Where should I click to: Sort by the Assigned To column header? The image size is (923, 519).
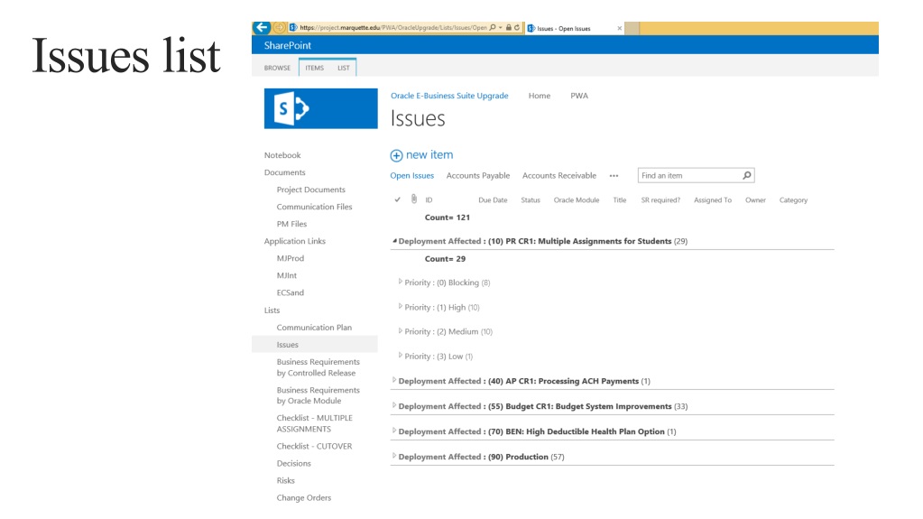[x=712, y=200]
